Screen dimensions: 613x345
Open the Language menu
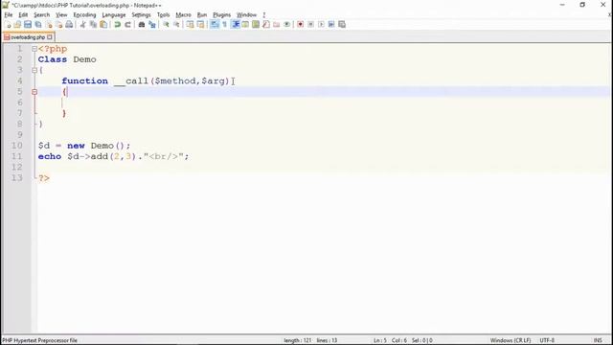click(x=114, y=15)
